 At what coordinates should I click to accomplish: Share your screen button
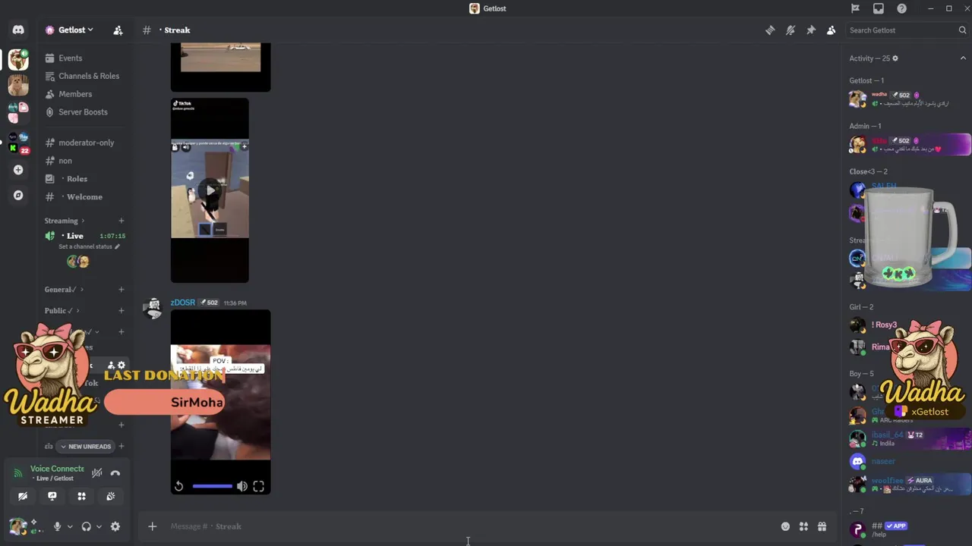pos(52,497)
